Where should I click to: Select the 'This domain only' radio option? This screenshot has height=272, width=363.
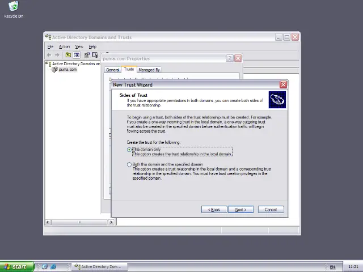tap(129, 150)
